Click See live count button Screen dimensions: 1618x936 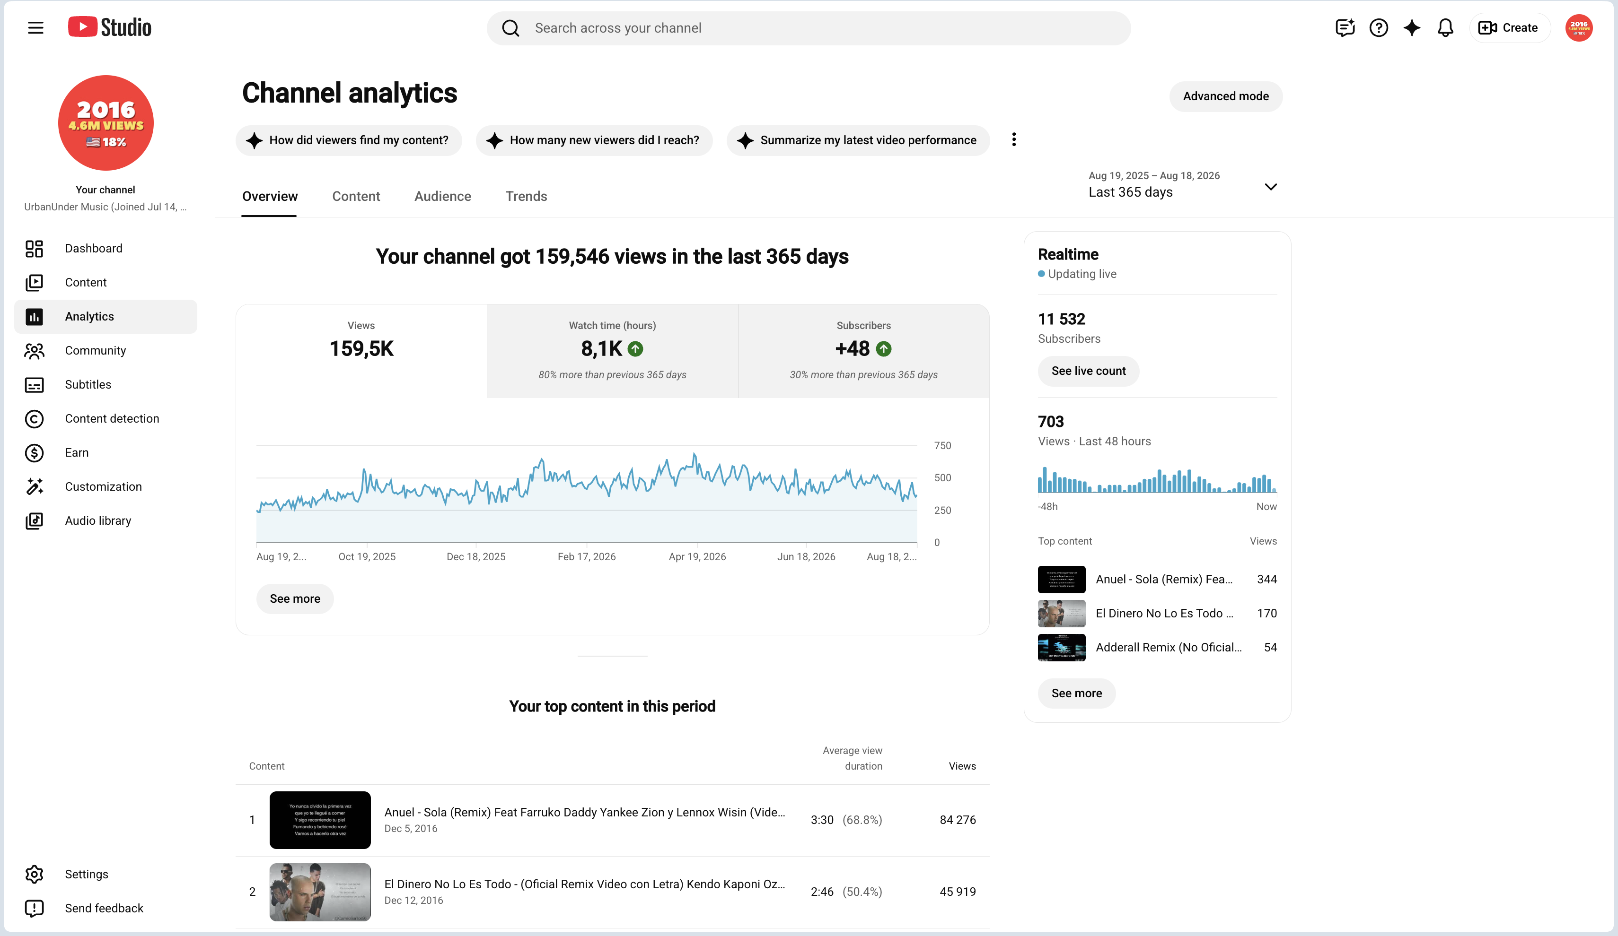[x=1088, y=371]
